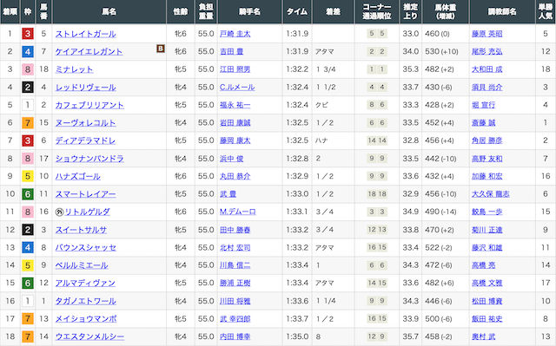Open jockey 武 幸四郎 profile
Screen dimensions: 556x346
coord(235,319)
